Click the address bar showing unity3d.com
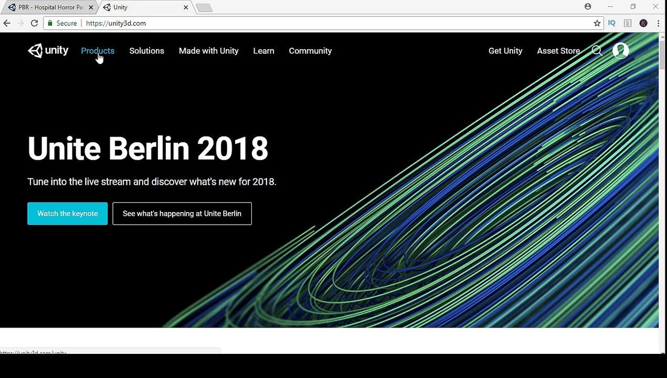The image size is (667, 378). click(x=323, y=23)
